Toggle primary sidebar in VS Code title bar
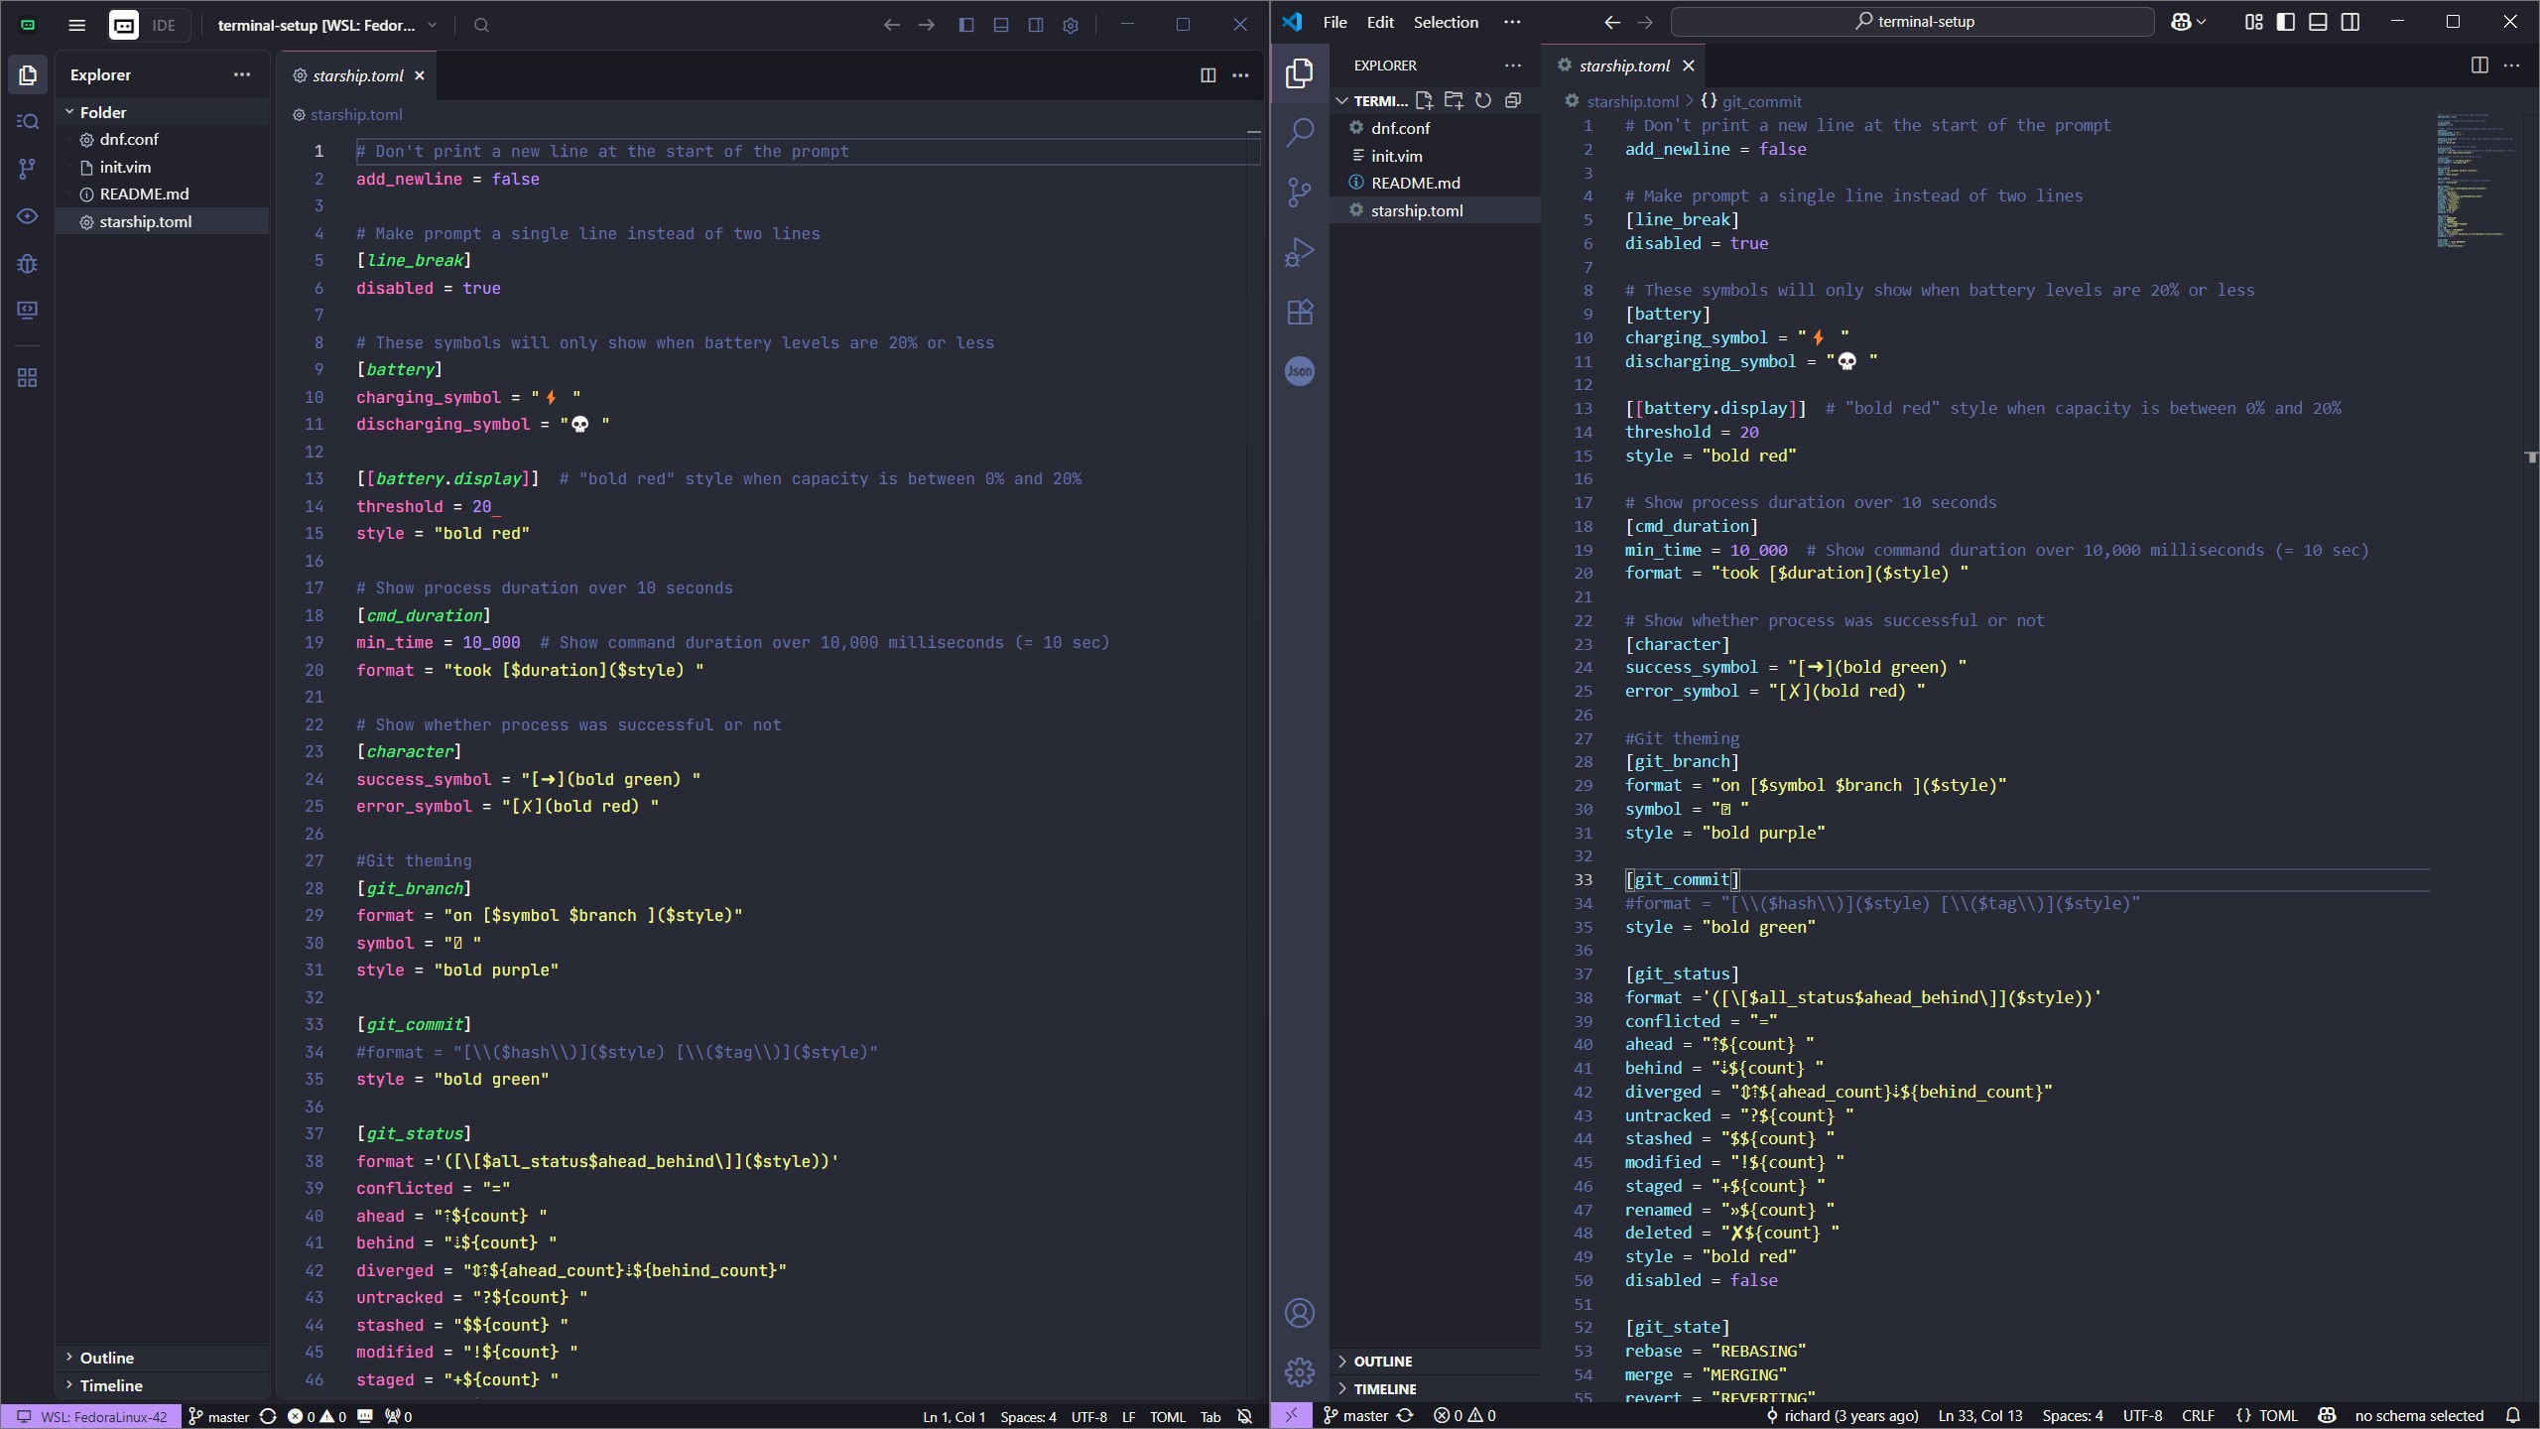2540x1429 pixels. tap(2286, 22)
